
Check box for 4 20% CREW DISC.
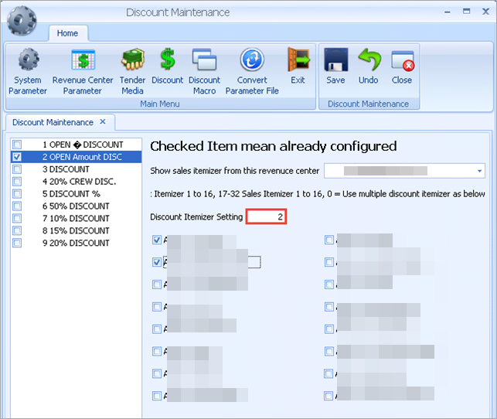click(17, 182)
